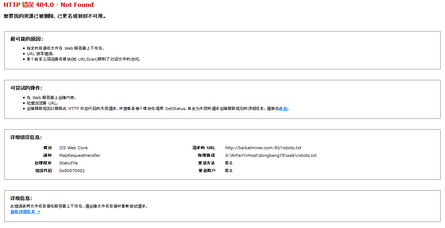Click the "HTTP 错误 404.0 - Not Found" heading
Image resolution: width=445 pixels, height=228 pixels.
tap(48, 5)
